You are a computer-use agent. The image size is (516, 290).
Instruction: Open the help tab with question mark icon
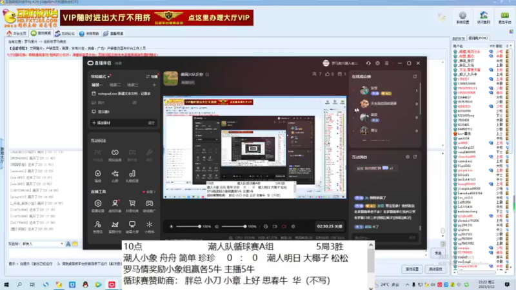pyautogui.click(x=89, y=34)
